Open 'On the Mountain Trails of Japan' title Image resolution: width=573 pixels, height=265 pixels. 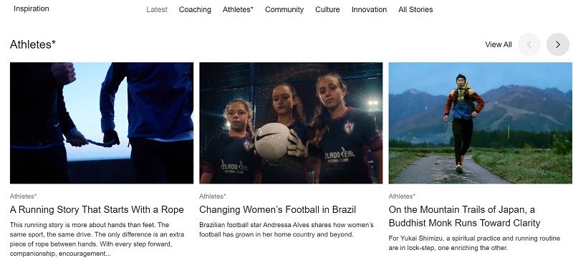pyautogui.click(x=464, y=216)
